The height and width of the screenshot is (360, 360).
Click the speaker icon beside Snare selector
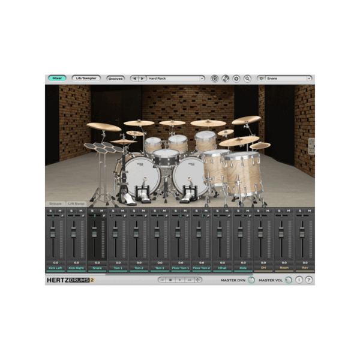tap(261, 79)
